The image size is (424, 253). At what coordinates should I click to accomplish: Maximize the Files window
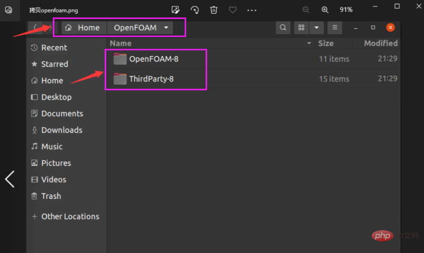pos(373,27)
